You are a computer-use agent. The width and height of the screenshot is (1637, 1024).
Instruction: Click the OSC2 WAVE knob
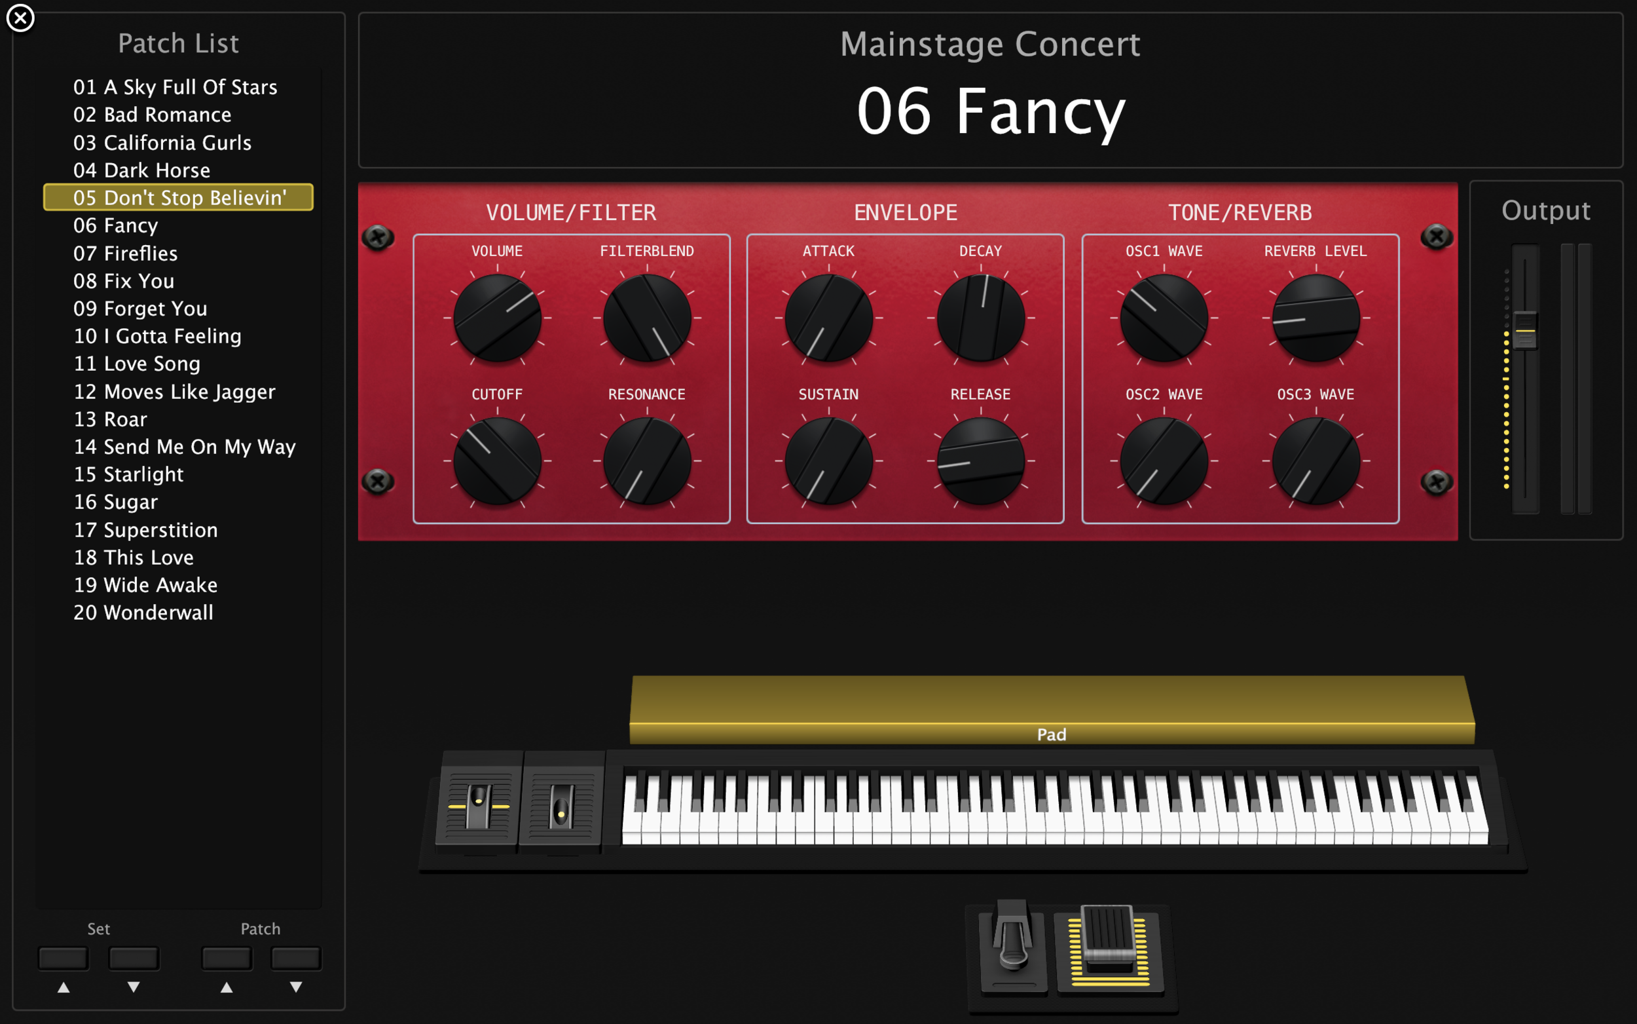coord(1164,461)
